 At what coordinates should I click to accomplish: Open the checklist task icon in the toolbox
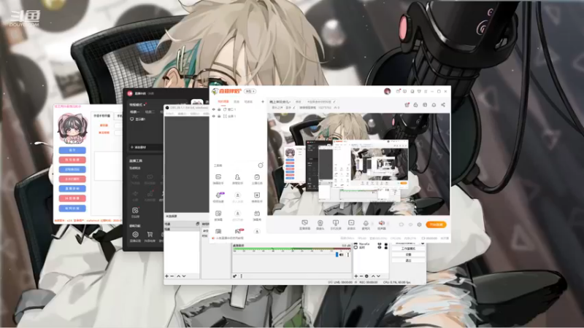pyautogui.click(x=257, y=177)
